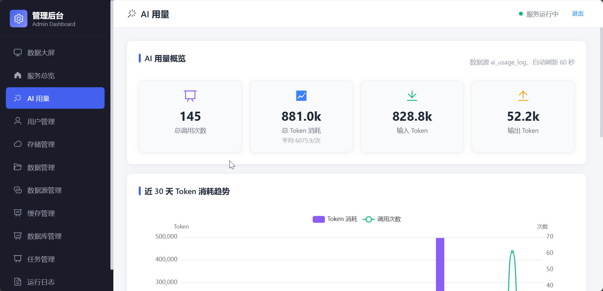Click the 60 label on the 次数 axis
This screenshot has height=291, width=603.
(550, 253)
